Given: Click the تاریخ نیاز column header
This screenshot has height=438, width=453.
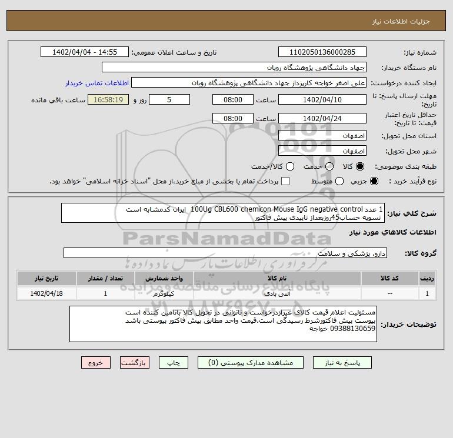Looking at the screenshot, I should (46, 278).
